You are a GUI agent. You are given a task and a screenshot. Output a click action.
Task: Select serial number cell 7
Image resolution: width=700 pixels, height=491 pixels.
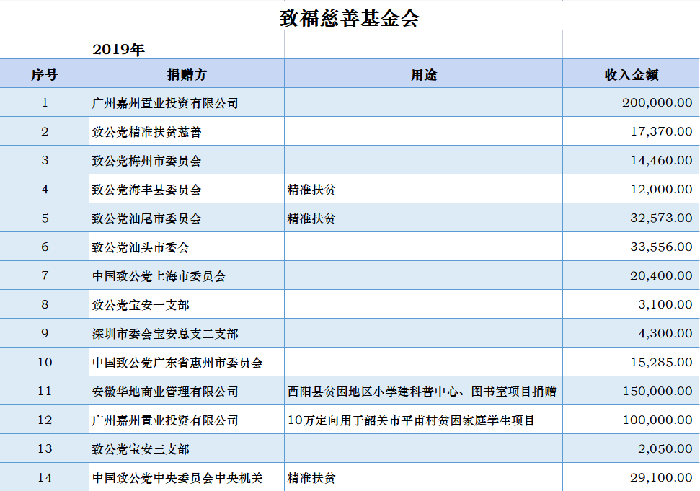(x=44, y=275)
